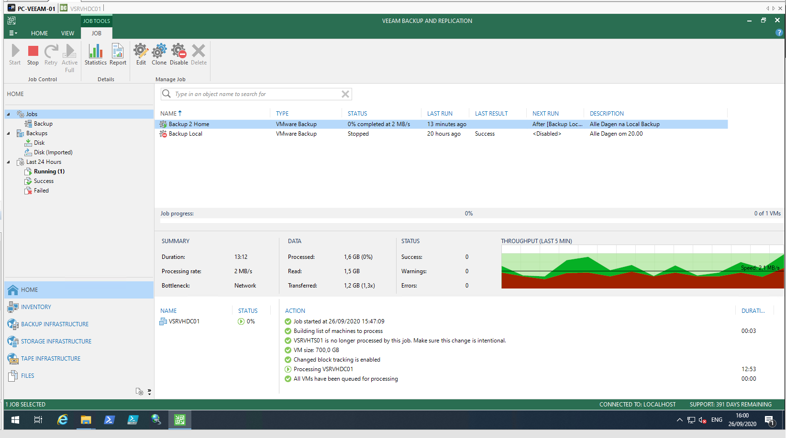Clear the object search field

tap(345, 94)
